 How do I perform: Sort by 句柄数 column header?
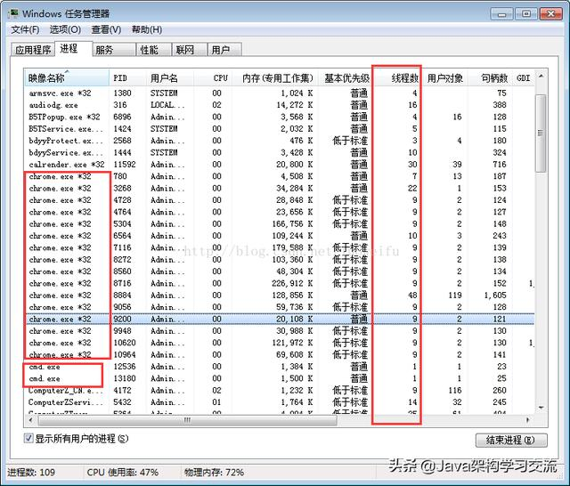coord(491,77)
